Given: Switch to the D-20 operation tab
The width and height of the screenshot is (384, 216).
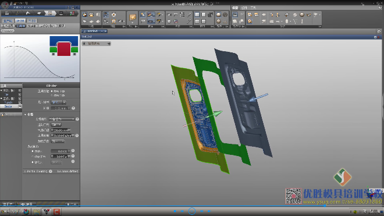Looking at the screenshot, I should click(20, 20).
